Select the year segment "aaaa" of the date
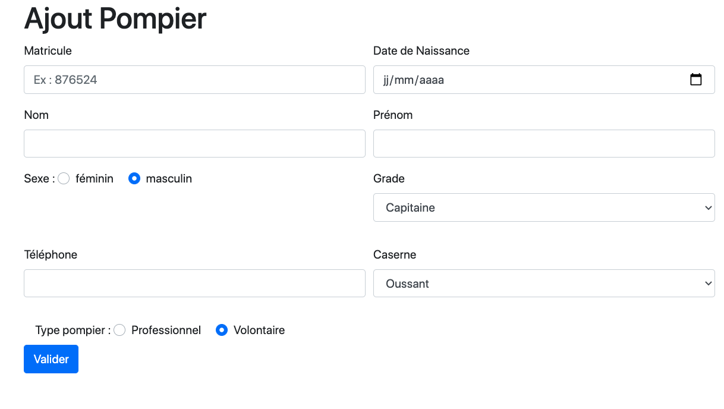Viewport: 724px width, 409px height. (x=432, y=80)
